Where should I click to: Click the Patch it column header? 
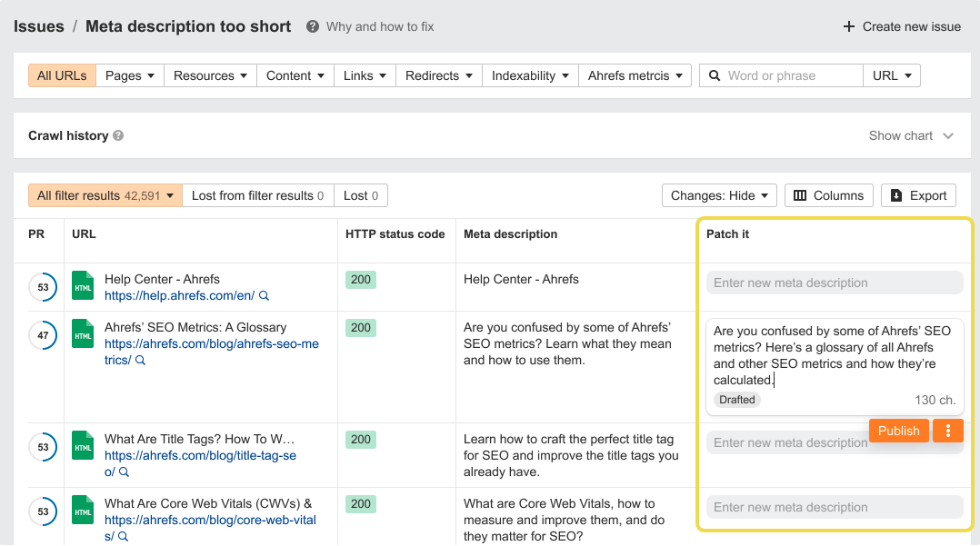727,234
